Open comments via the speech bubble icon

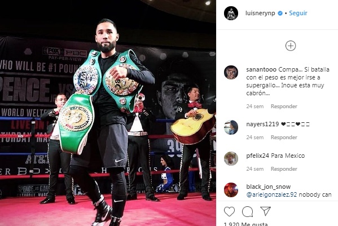click(248, 212)
